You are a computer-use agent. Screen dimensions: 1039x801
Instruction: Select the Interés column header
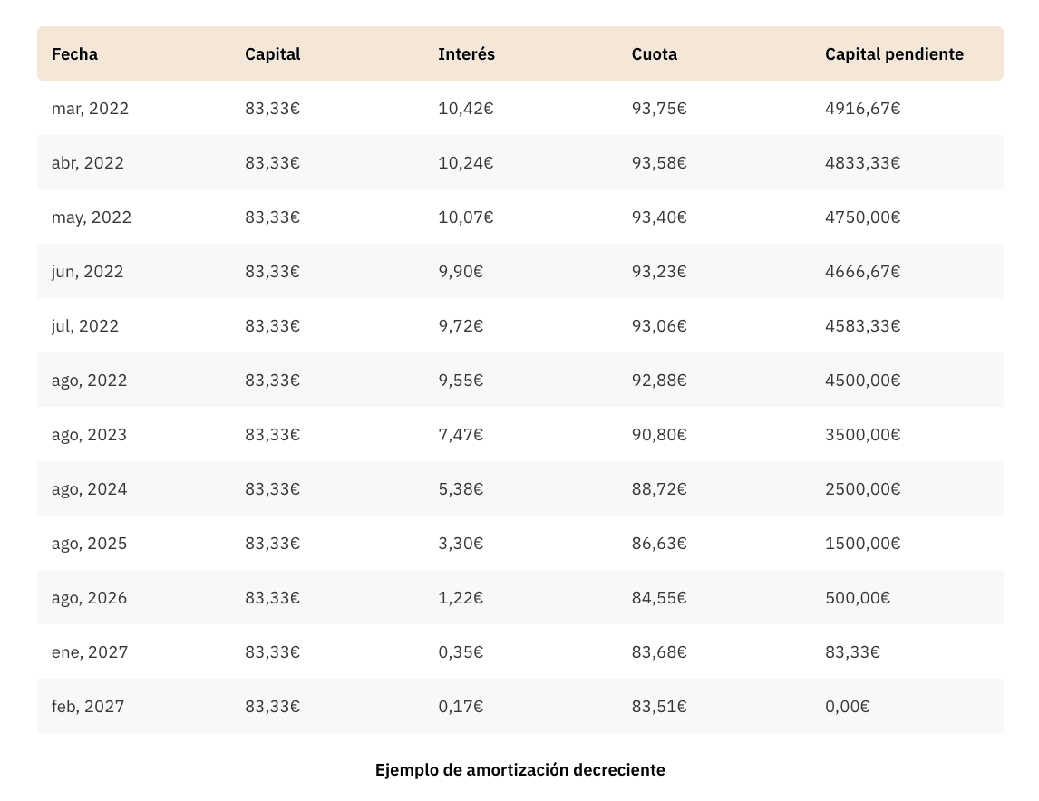tap(466, 54)
